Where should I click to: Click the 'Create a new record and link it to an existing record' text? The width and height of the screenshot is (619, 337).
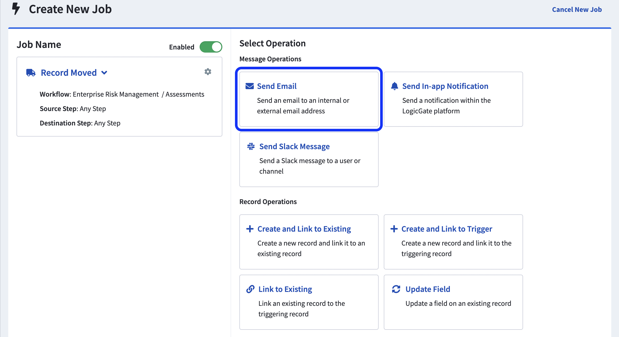coord(311,248)
